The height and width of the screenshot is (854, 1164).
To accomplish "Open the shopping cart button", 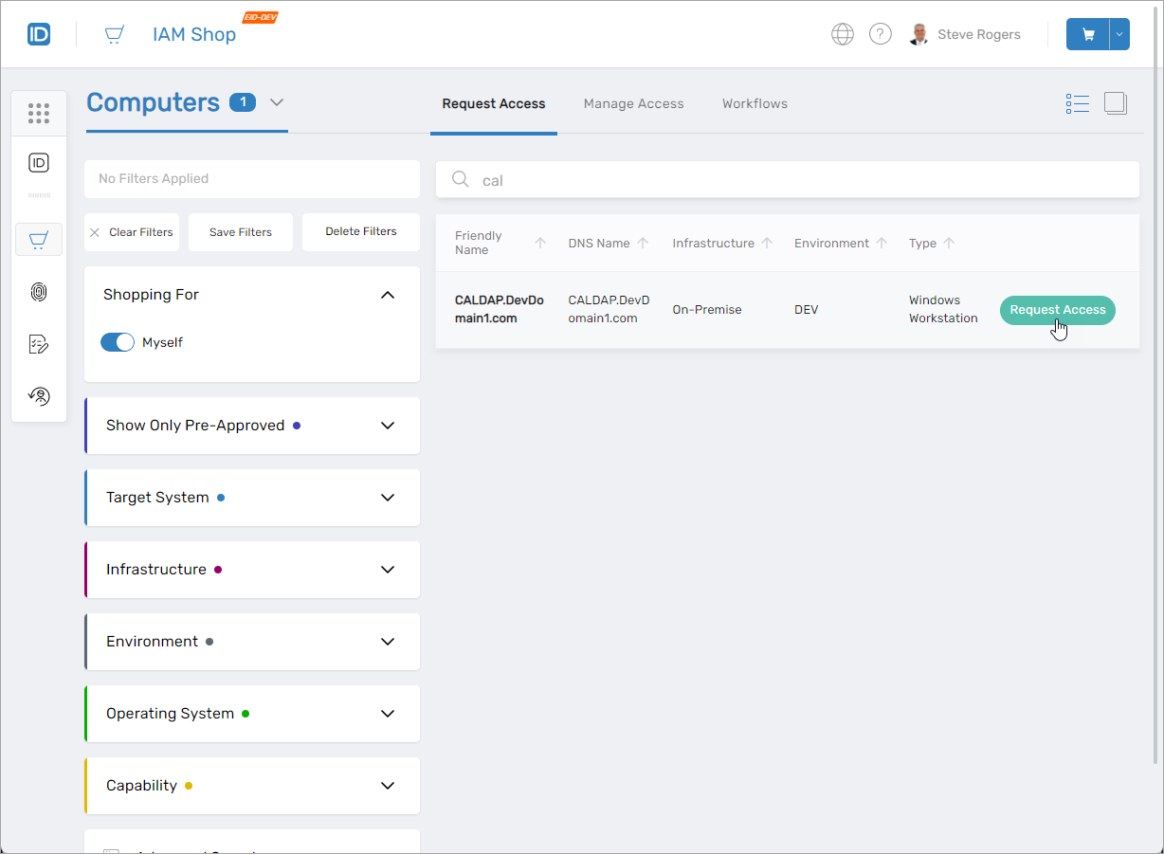I will [1088, 34].
